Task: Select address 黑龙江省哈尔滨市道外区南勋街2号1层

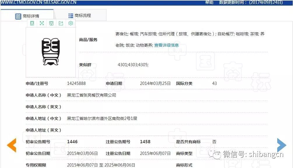Action: click(x=102, y=118)
